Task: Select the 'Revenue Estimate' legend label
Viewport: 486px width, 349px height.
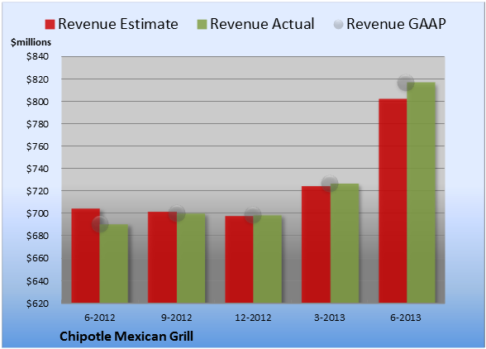Action: [118, 24]
